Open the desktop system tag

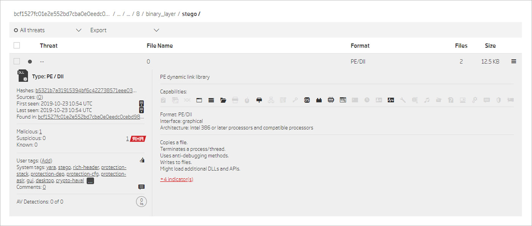pos(44,180)
